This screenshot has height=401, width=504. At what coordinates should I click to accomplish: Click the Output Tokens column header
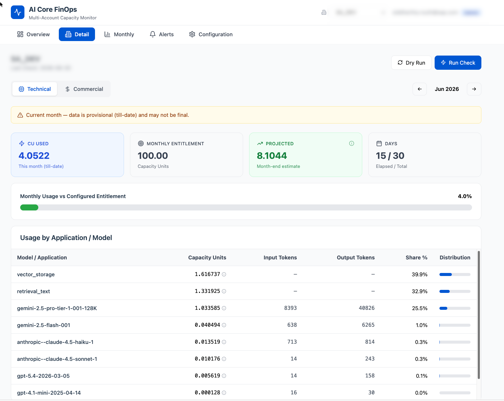pos(356,258)
